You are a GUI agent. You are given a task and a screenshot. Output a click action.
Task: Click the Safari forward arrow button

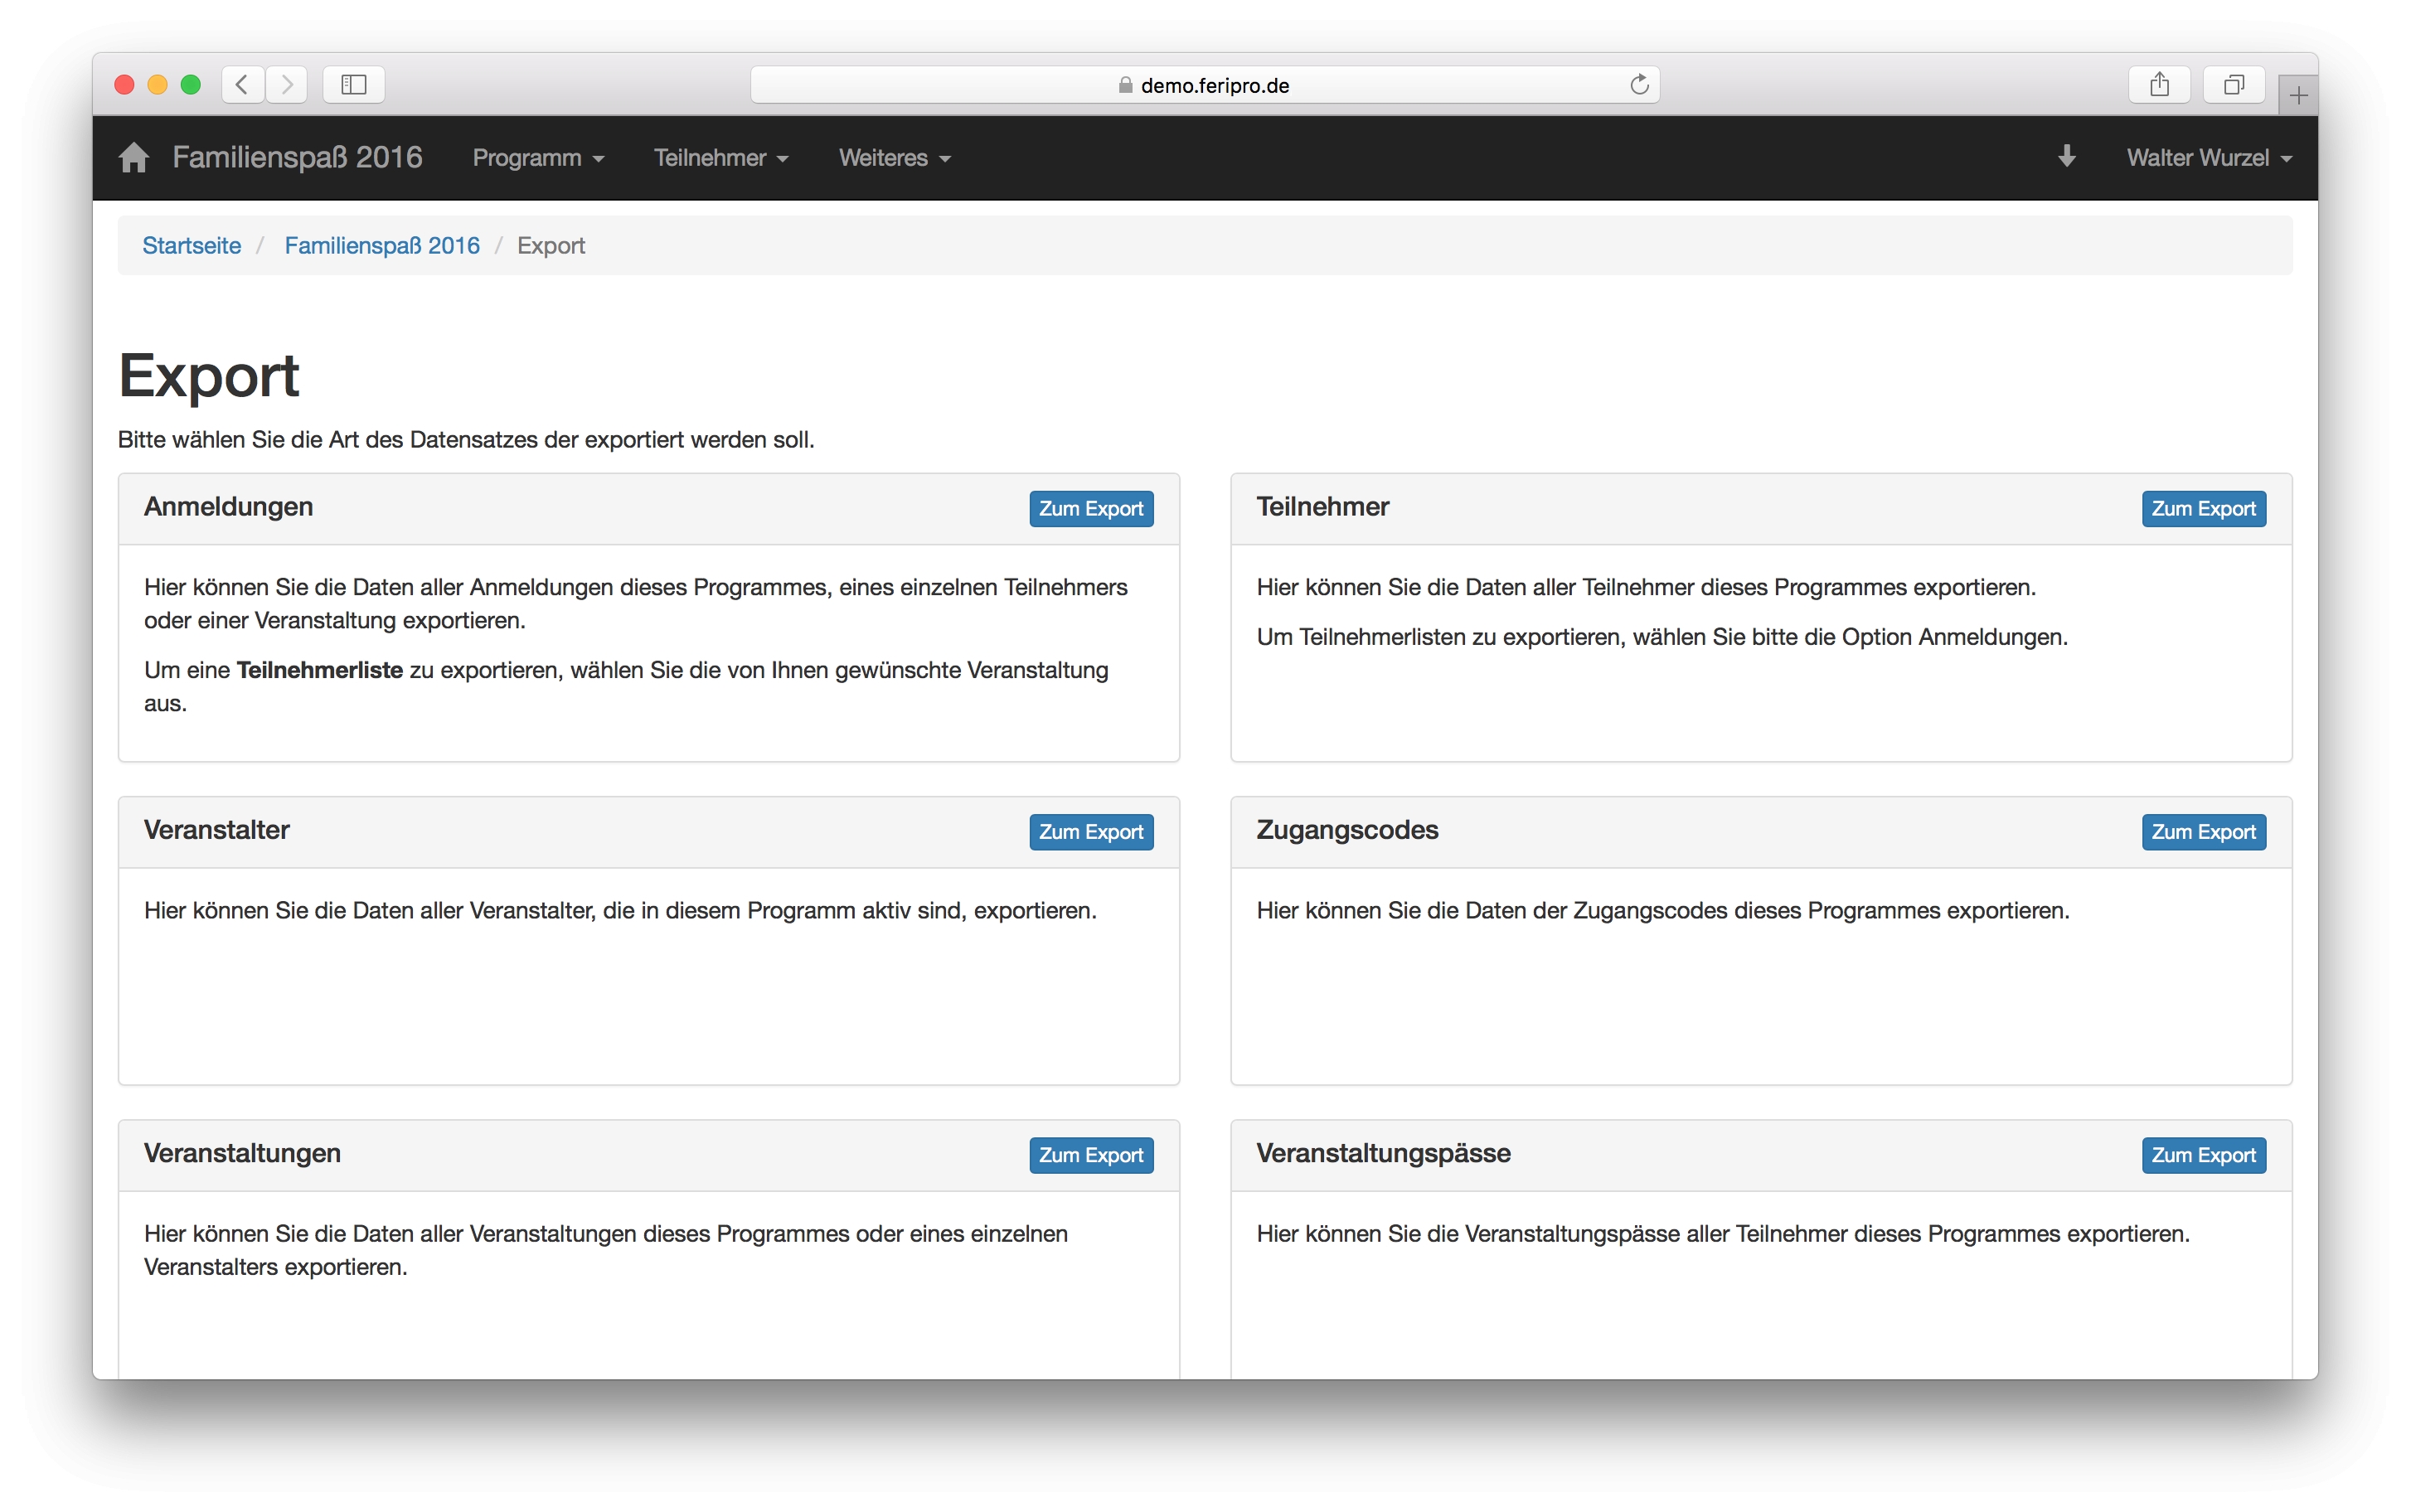[287, 85]
